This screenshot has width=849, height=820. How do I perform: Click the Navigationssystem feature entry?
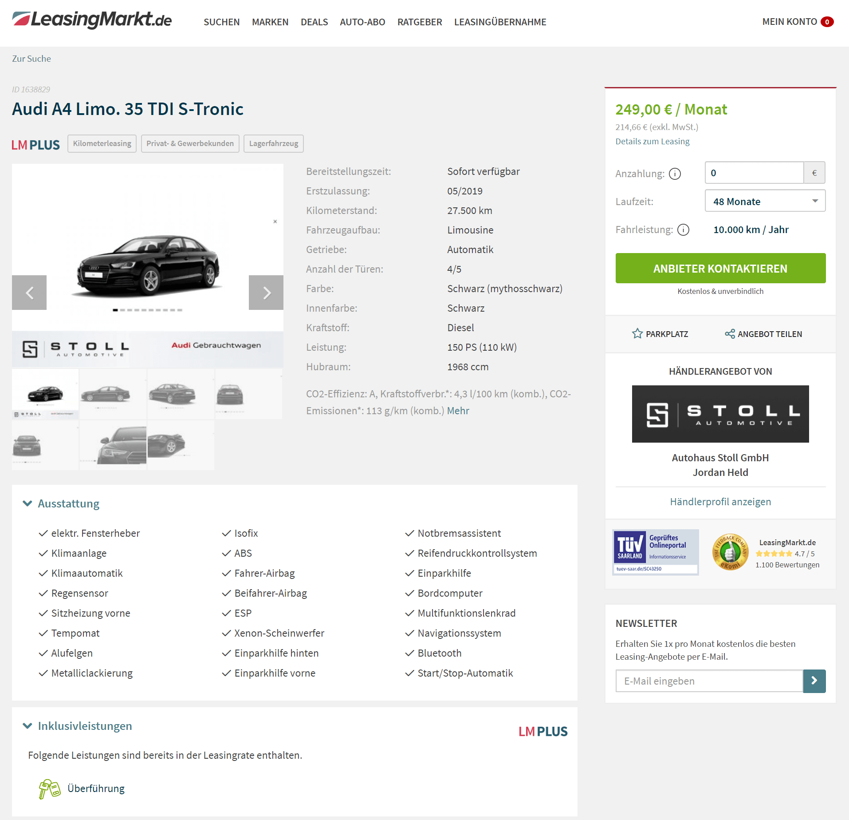coord(453,633)
